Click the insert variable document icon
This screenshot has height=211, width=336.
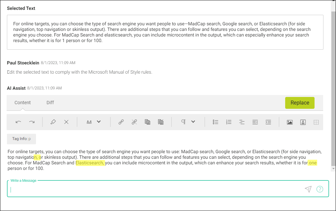[303, 122]
